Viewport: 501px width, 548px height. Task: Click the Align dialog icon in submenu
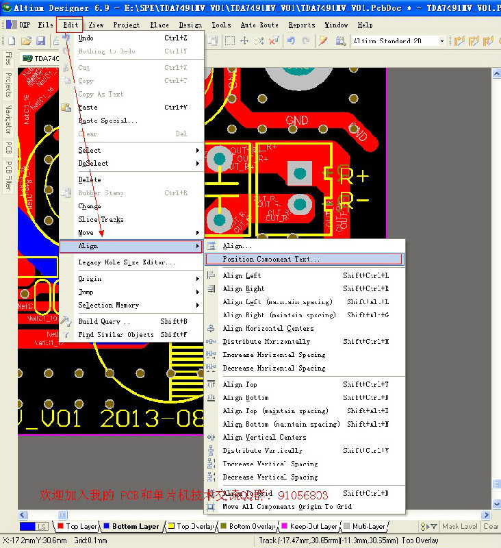click(211, 246)
